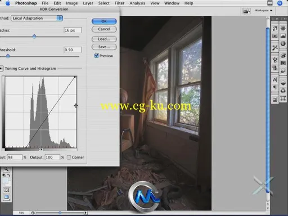Viewport: 288px width, 216px height.
Task: Open the Navigator panel icon
Action: [x=283, y=28]
